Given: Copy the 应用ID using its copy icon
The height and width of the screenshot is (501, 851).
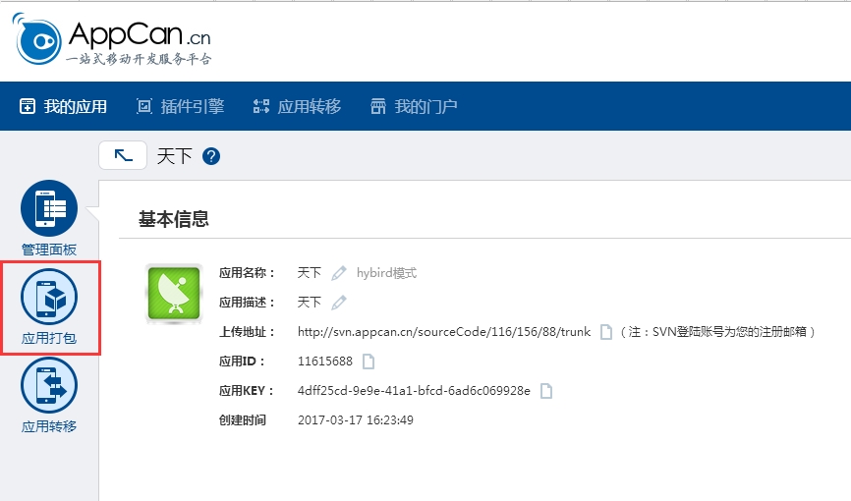Looking at the screenshot, I should click(369, 361).
